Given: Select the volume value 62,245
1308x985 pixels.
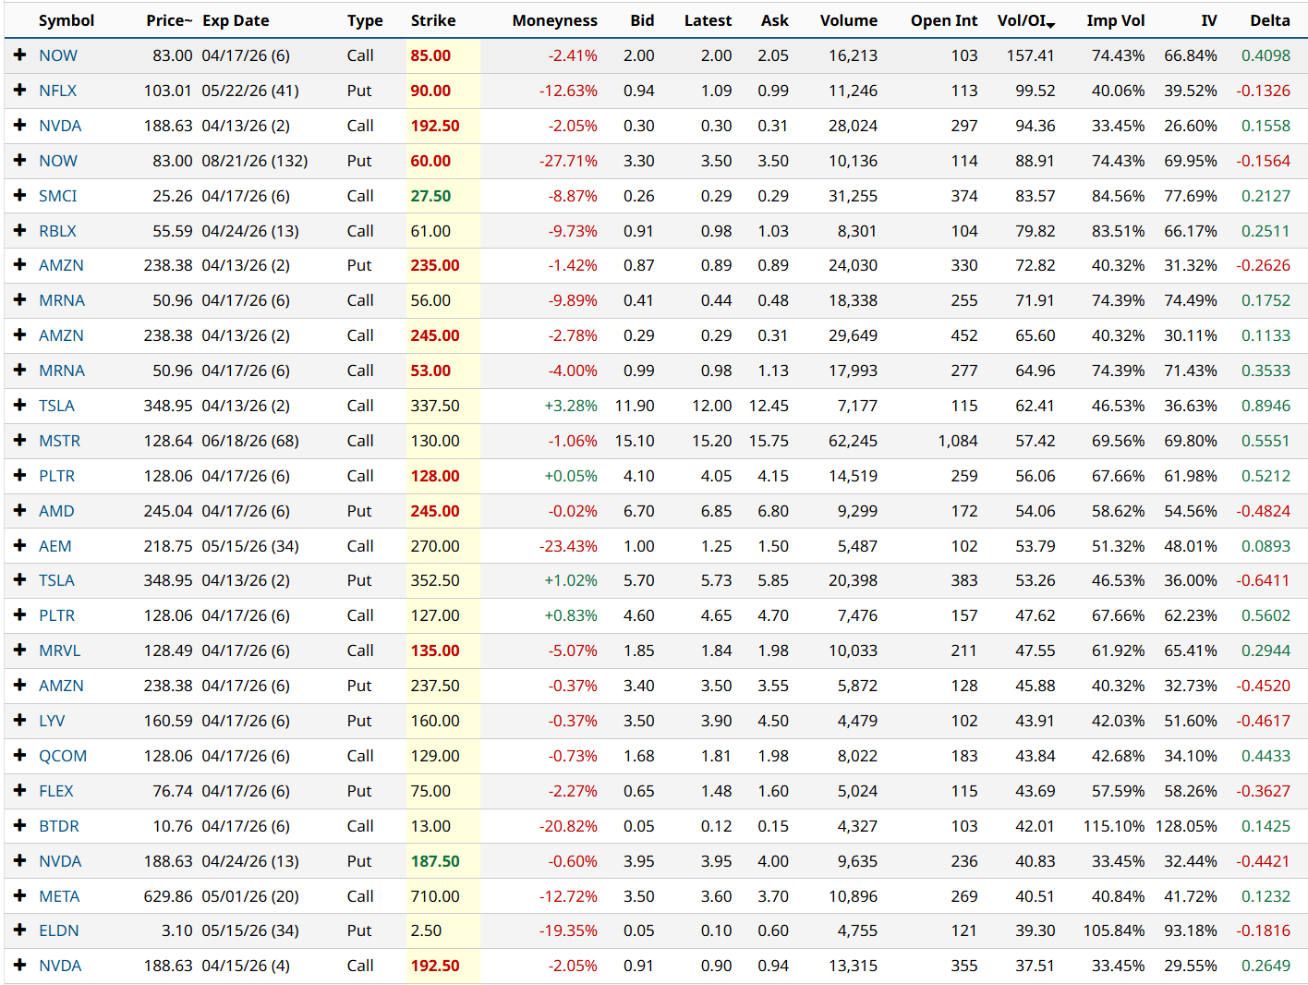Looking at the screenshot, I should click(854, 441).
